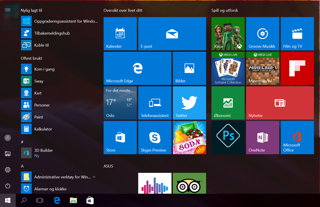Open the Bilder photos tile
Viewport: 320px width, 207px height.
pyautogui.click(x=189, y=68)
